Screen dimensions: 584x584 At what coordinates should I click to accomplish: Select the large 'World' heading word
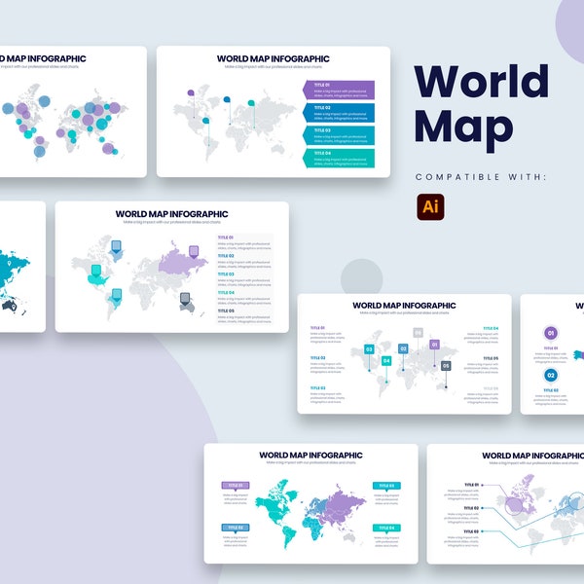482,81
